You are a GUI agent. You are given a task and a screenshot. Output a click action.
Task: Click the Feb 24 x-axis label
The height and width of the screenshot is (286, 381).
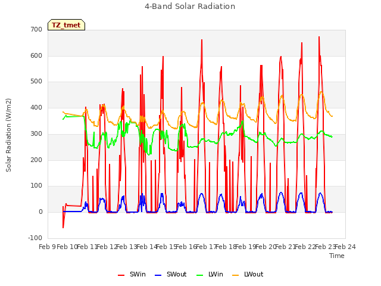point(345,247)
